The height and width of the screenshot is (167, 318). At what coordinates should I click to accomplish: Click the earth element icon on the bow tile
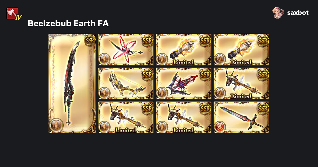(x=105, y=93)
